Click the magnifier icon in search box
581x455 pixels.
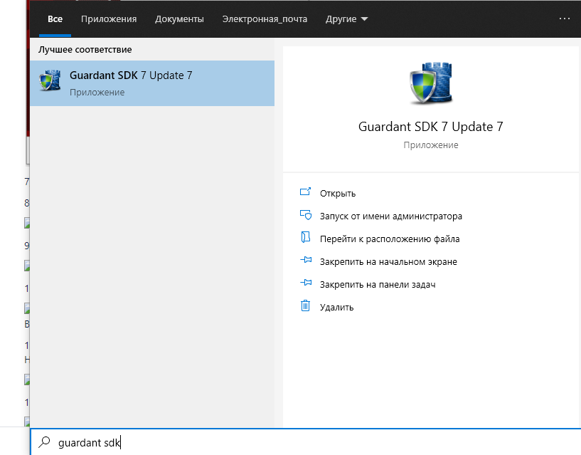click(45, 442)
